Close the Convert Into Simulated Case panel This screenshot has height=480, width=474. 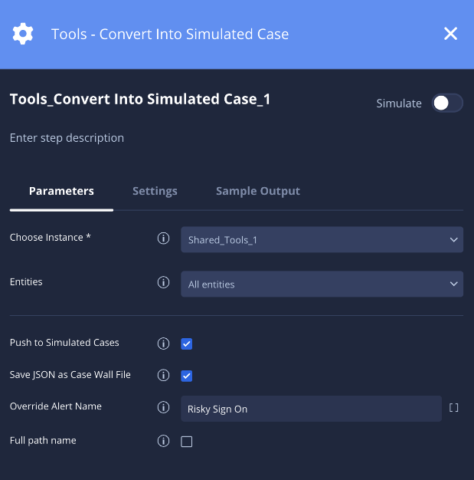point(451,34)
